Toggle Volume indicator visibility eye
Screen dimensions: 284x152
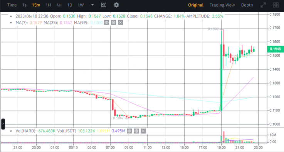coord(129,131)
